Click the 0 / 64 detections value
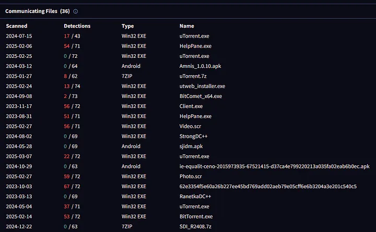The width and height of the screenshot is (376, 232). pyautogui.click(x=70, y=66)
